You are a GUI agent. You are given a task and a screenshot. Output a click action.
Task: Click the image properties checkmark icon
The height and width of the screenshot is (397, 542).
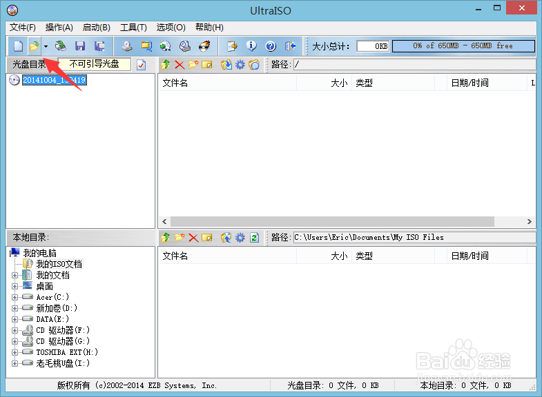tap(142, 65)
